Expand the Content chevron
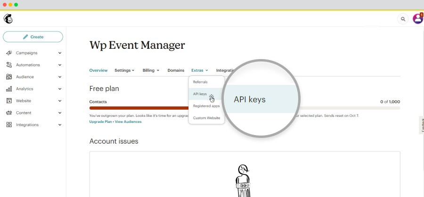The height and width of the screenshot is (197, 424). click(x=60, y=113)
